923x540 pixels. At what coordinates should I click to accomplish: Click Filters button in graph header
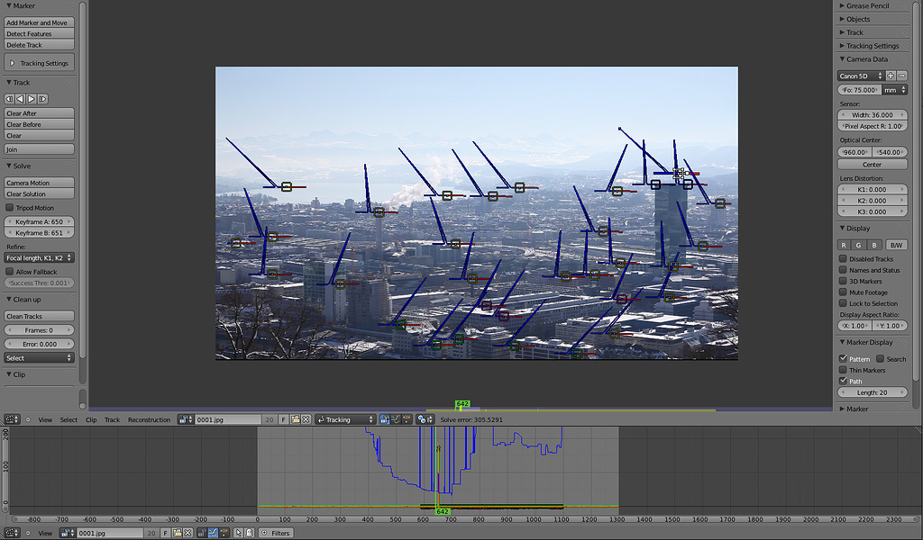276,533
